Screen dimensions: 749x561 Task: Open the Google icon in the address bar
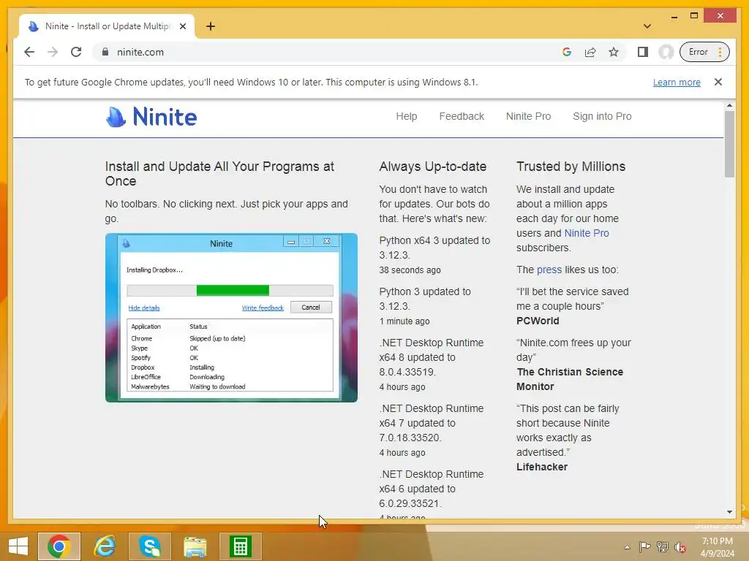(567, 52)
